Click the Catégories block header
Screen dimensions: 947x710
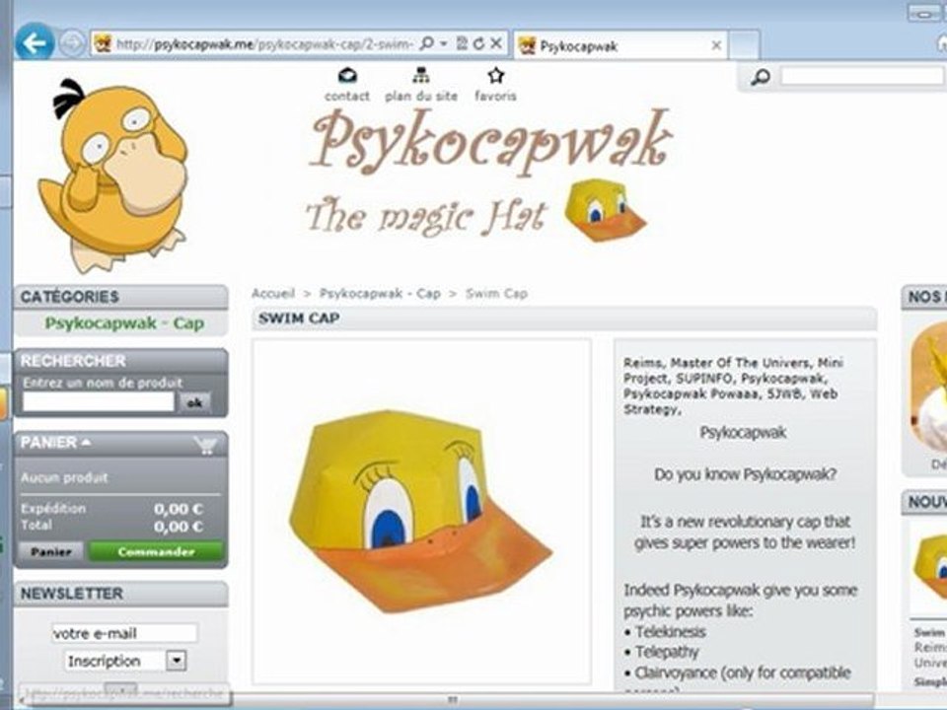(x=120, y=297)
